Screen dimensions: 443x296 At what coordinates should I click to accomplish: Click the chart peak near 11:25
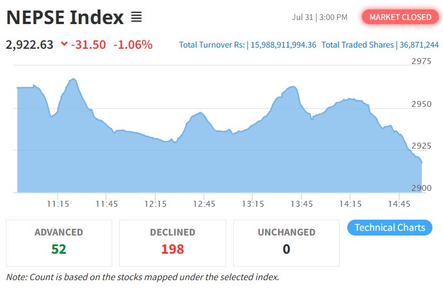pyautogui.click(x=73, y=79)
